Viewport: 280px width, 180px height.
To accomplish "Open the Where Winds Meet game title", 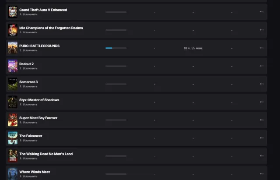I will click(35, 172).
